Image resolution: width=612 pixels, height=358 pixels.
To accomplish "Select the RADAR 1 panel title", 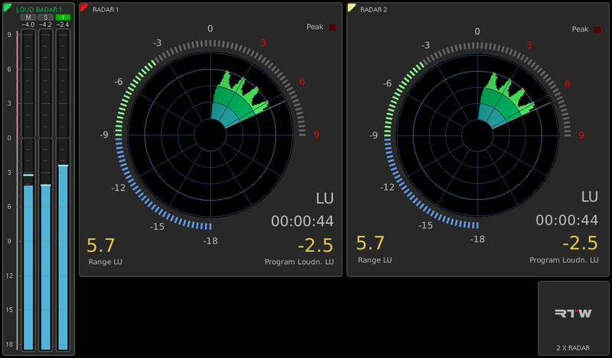I will (106, 10).
